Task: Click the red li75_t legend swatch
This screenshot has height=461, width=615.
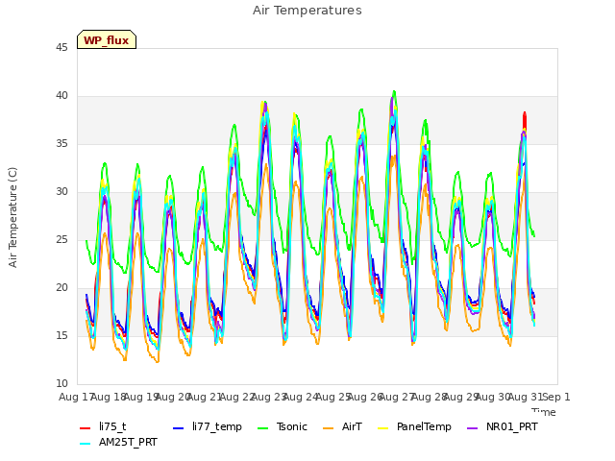Action: click(86, 428)
